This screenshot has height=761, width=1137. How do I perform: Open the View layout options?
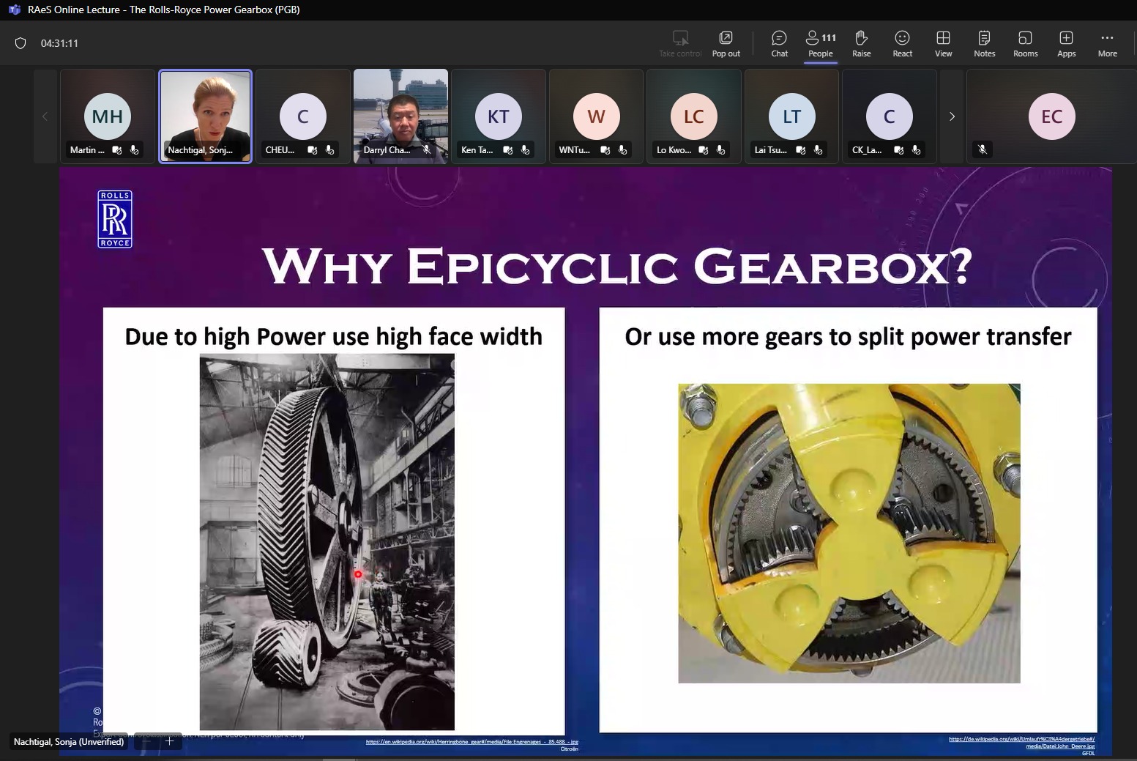[x=943, y=43]
